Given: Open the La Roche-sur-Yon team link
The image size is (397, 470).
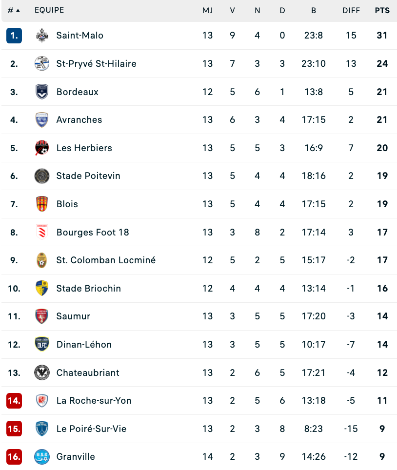Looking at the screenshot, I should pos(94,400).
